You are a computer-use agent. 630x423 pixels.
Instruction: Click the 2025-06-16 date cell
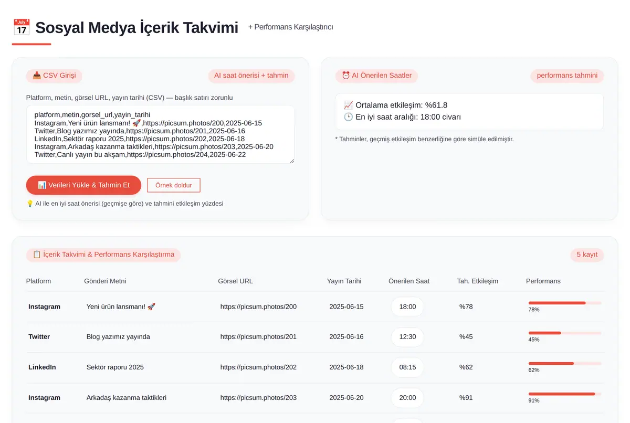pyautogui.click(x=346, y=337)
